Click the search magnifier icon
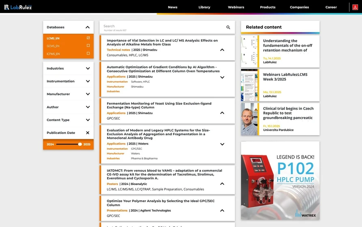This screenshot has width=362, height=227. [228, 28]
